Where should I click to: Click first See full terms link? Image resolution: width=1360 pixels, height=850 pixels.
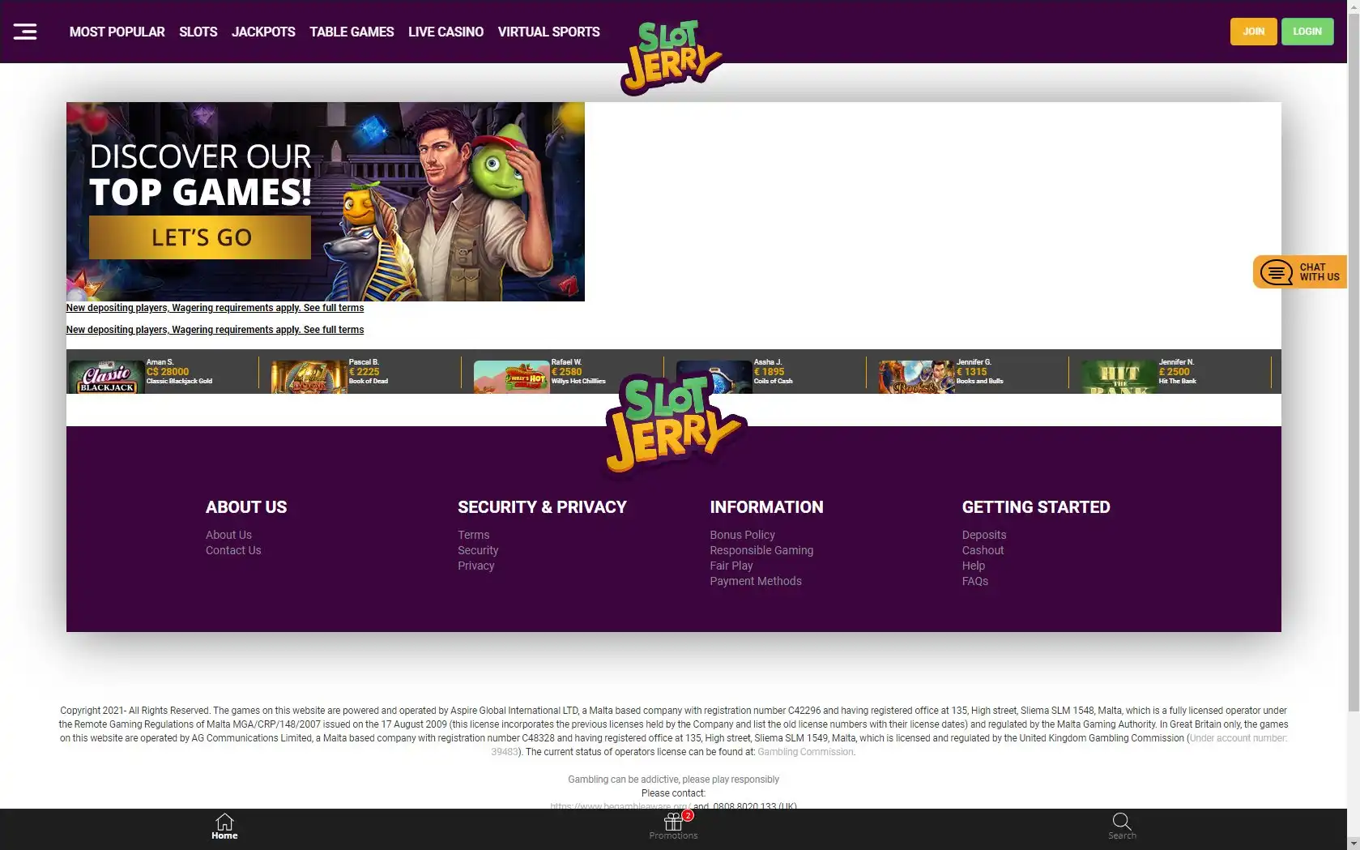333,308
